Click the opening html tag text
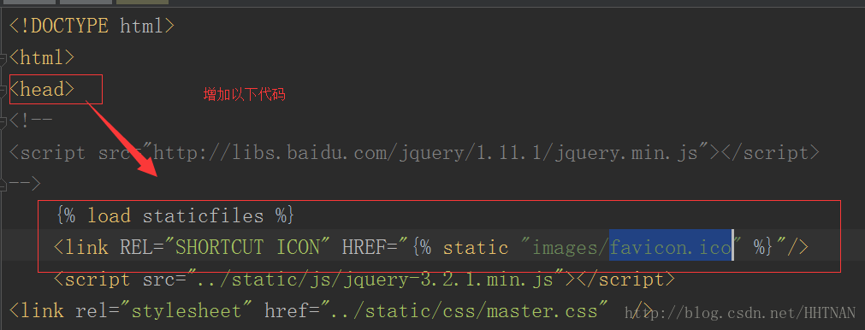865x330 pixels. [x=42, y=57]
